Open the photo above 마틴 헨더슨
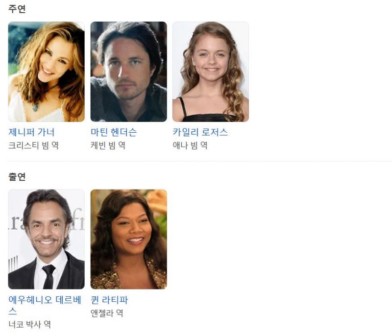This screenshot has height=336, width=392. tap(128, 72)
